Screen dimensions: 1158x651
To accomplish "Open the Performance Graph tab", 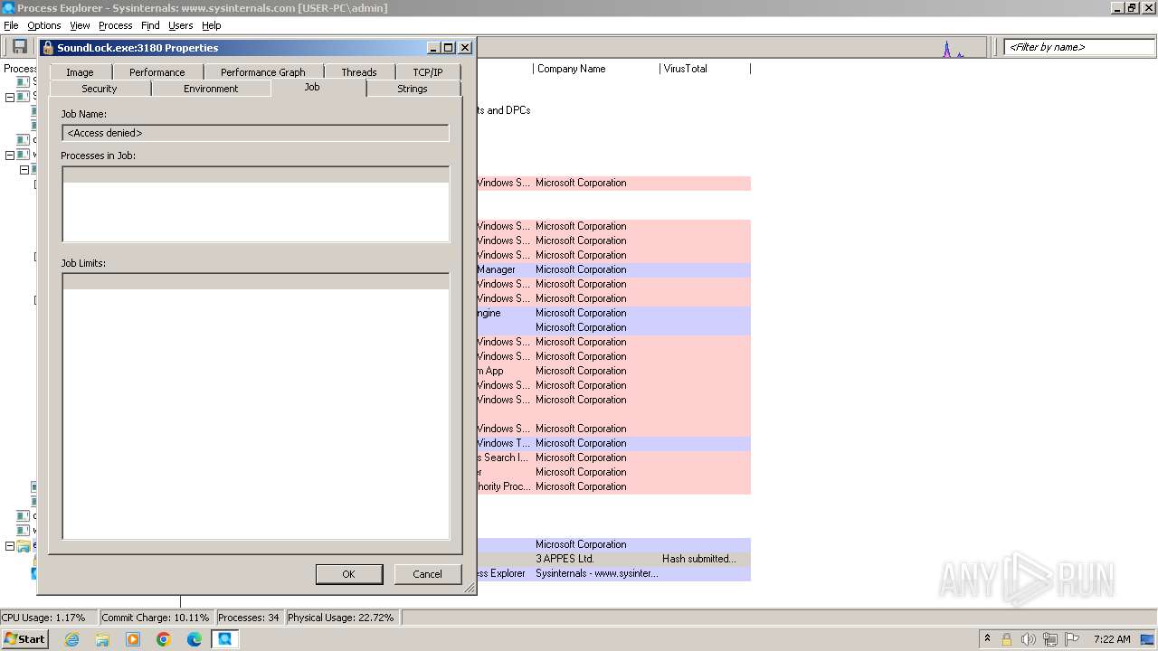I will pyautogui.click(x=263, y=72).
